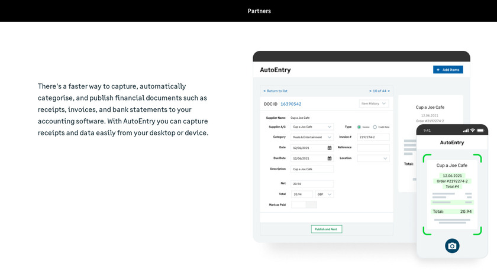The width and height of the screenshot is (497, 279).
Task: Follow the Return to list link
Action: (276, 91)
